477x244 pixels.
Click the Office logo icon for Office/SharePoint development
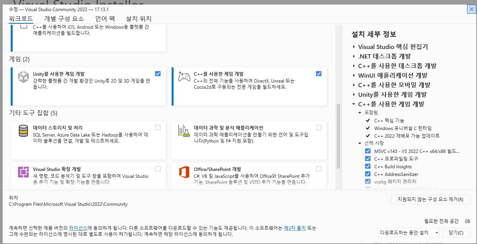click(x=184, y=172)
